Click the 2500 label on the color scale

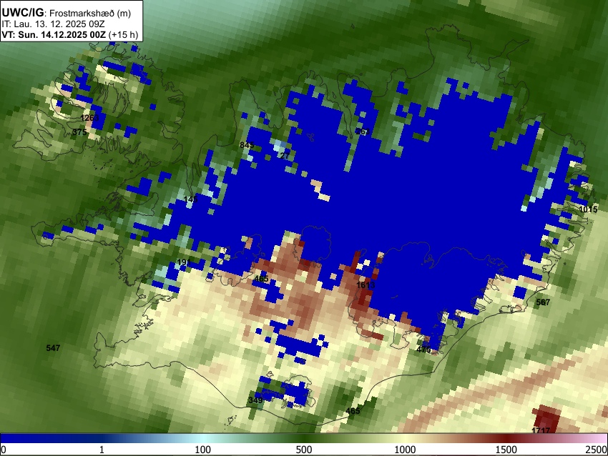[x=597, y=450]
